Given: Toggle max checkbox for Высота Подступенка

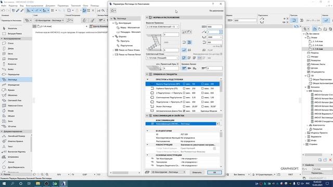Looking at the screenshot, I should [x=202, y=84].
